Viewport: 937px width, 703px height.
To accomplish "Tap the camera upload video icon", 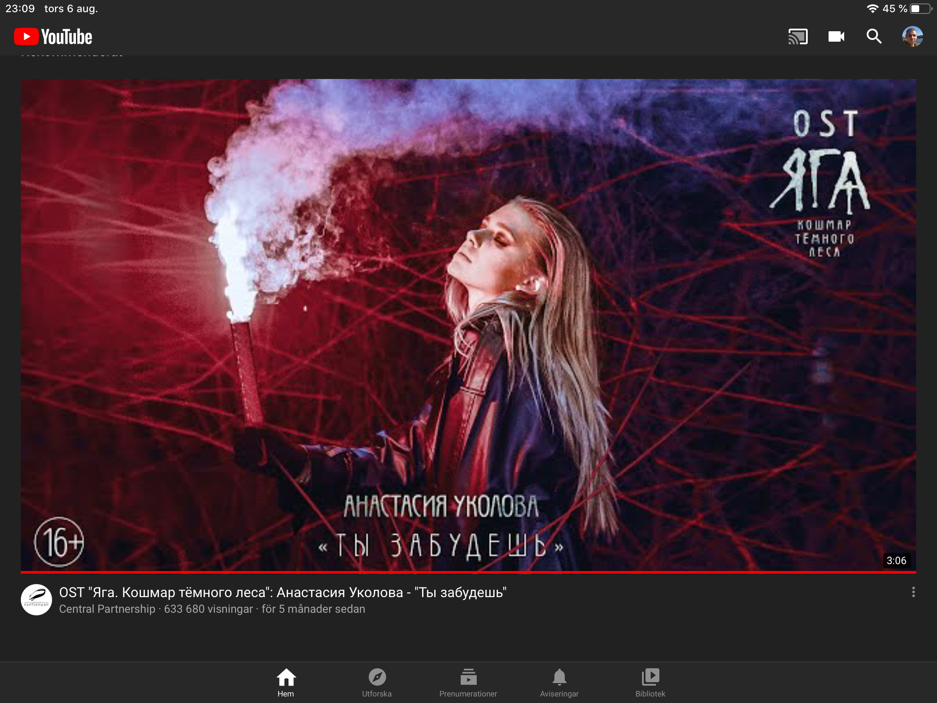I will pyautogui.click(x=836, y=37).
